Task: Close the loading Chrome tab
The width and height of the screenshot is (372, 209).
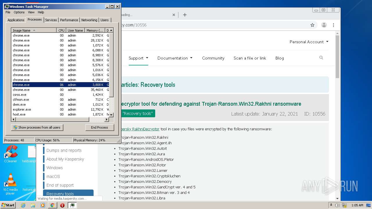Action: (x=174, y=15)
